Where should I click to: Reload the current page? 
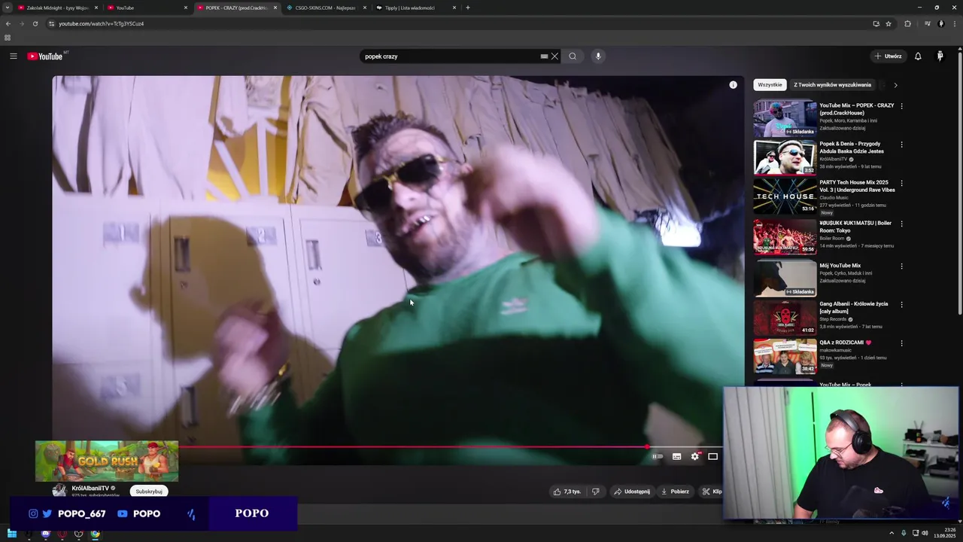pos(35,23)
